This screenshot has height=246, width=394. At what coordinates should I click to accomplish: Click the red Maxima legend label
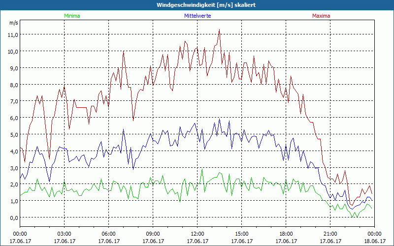pyautogui.click(x=321, y=16)
